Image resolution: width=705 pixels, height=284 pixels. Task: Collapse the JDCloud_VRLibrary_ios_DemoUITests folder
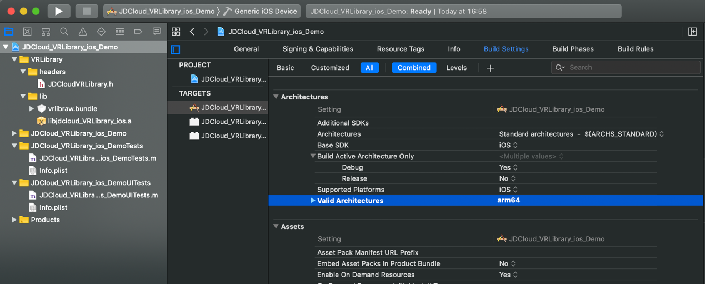click(x=14, y=182)
